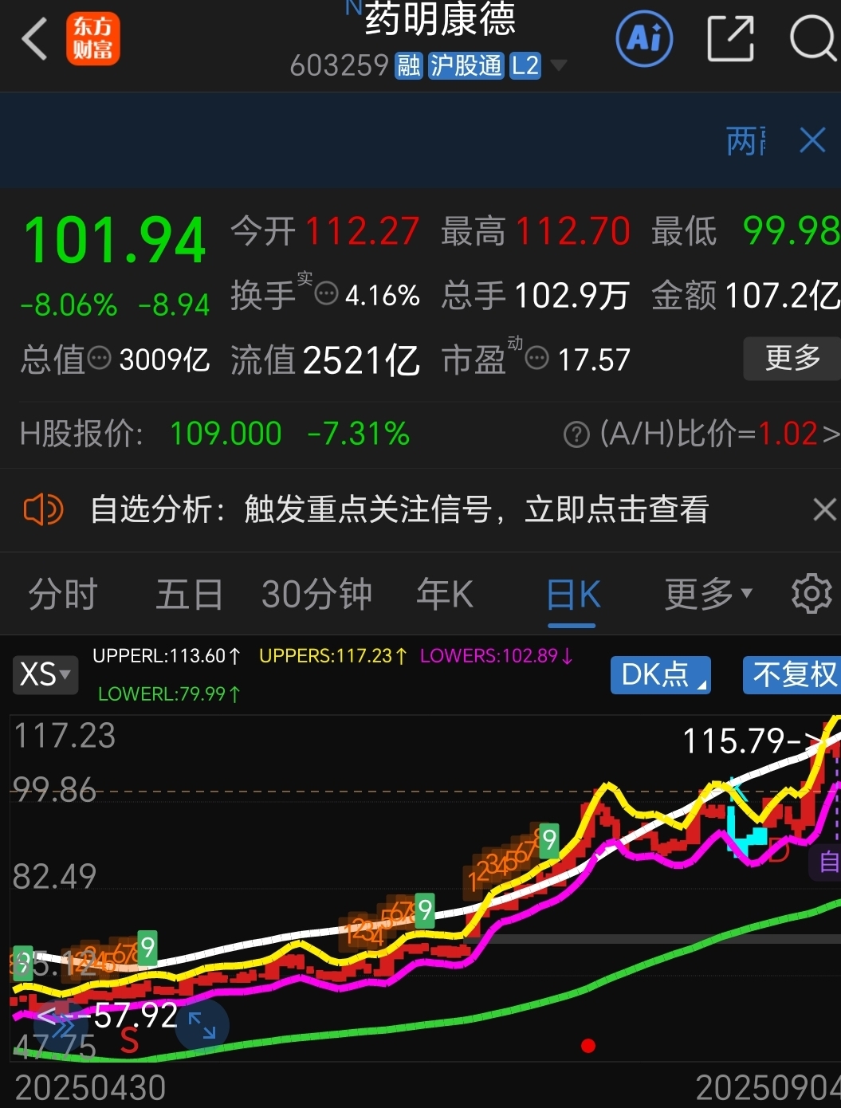Tap the start date 20250430

point(90,1088)
